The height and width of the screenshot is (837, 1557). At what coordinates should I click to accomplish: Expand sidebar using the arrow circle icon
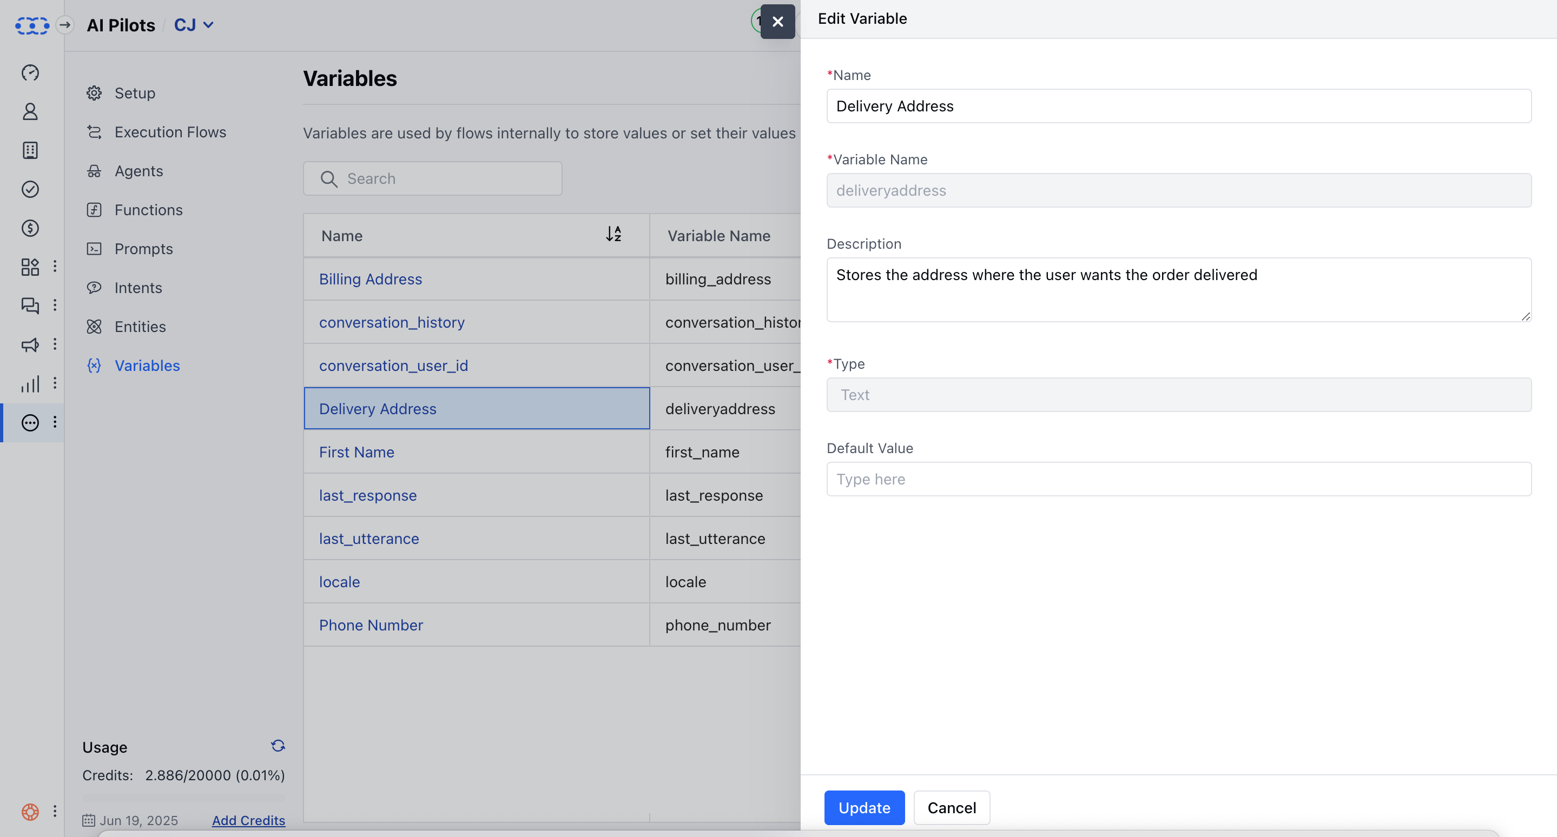[65, 25]
